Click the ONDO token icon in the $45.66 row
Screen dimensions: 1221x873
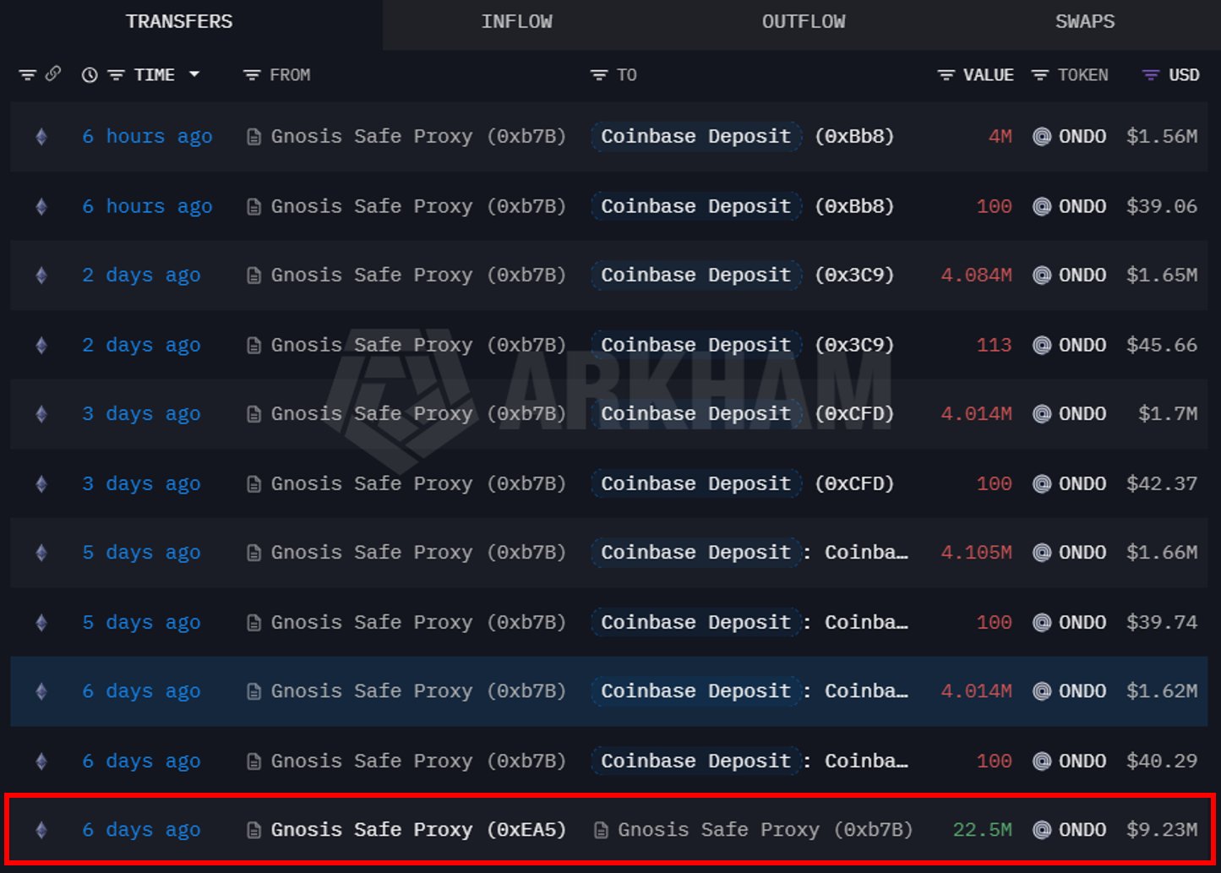[x=1043, y=346]
